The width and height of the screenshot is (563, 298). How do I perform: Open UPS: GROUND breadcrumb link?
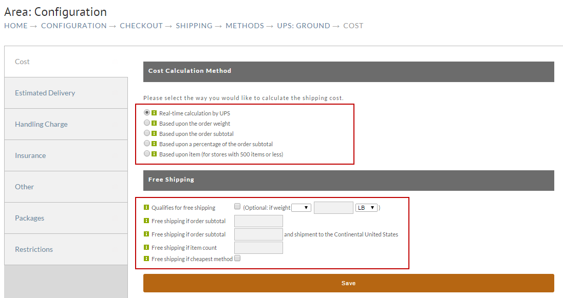click(x=304, y=26)
